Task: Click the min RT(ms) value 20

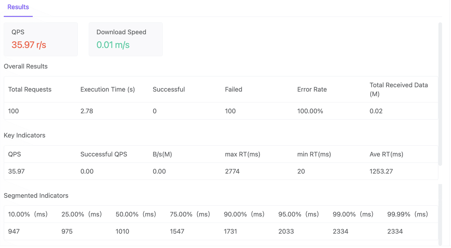Action: [301, 171]
